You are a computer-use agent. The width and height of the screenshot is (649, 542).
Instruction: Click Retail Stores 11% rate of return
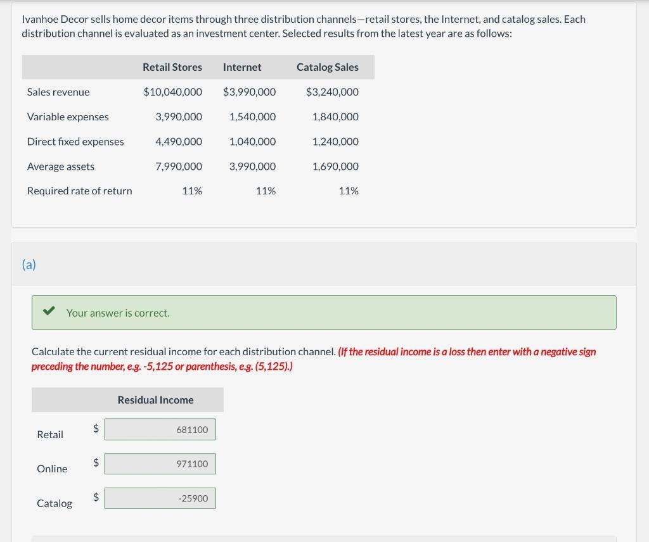(192, 191)
